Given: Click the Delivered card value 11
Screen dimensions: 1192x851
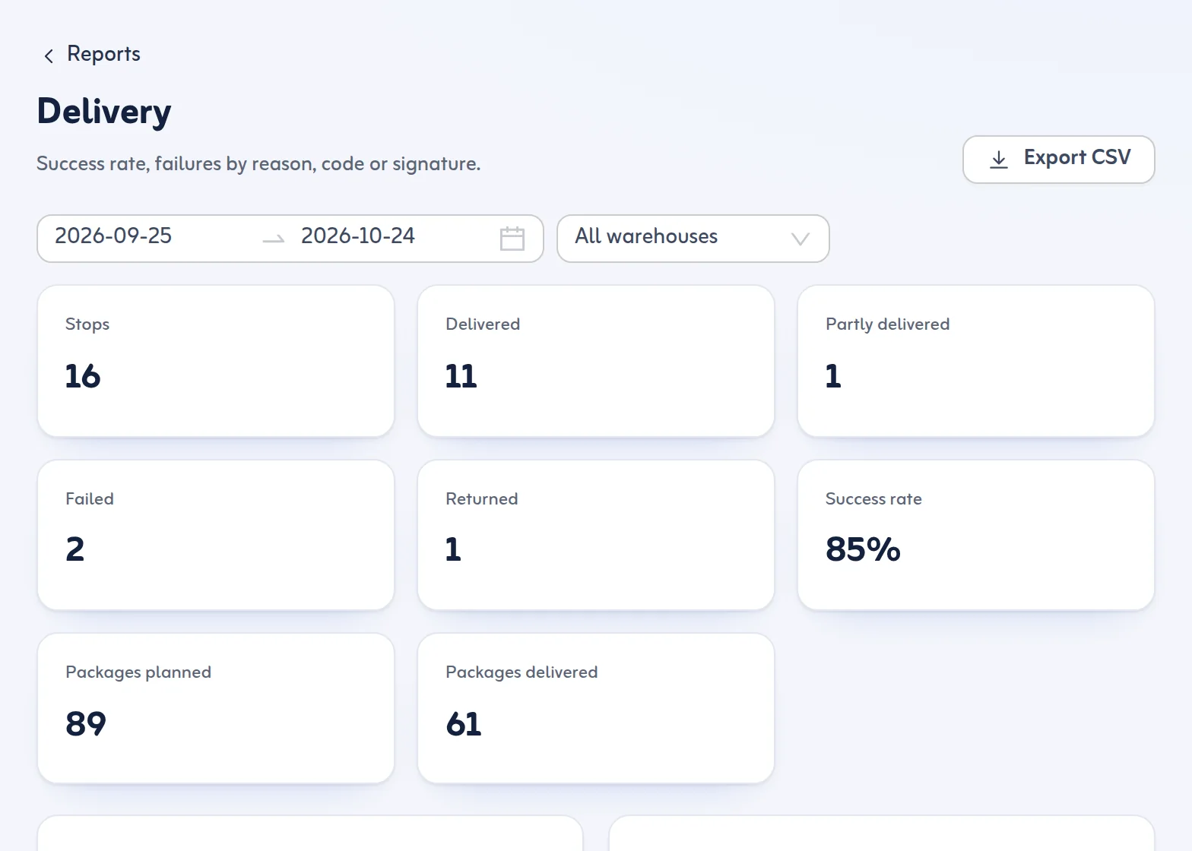Looking at the screenshot, I should pyautogui.click(x=461, y=376).
